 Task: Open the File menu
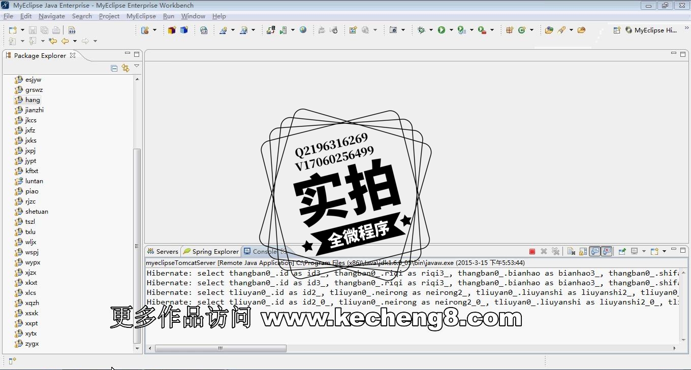8,16
